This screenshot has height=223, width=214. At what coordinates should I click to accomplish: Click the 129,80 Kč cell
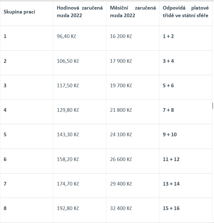click(68, 110)
